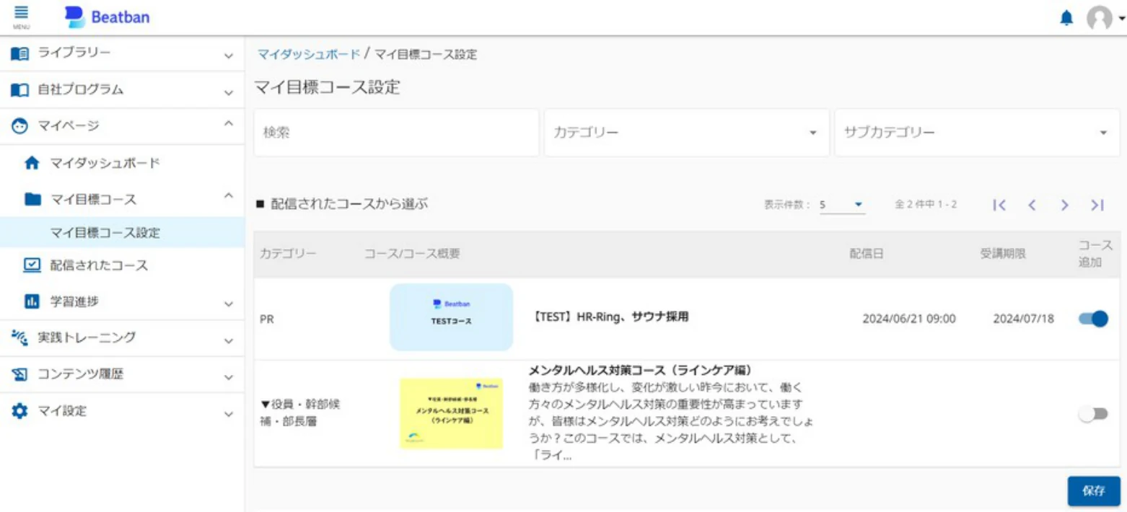Click the PR category cell

267,319
